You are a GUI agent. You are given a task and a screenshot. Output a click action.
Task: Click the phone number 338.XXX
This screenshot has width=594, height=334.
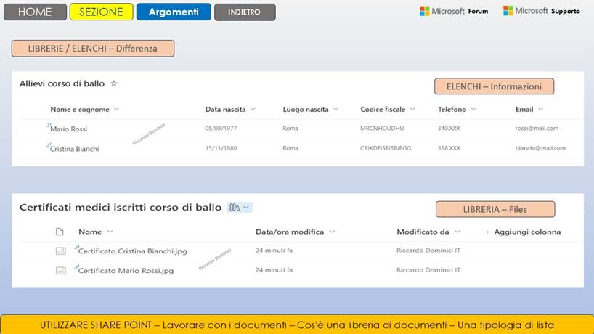[x=449, y=148]
